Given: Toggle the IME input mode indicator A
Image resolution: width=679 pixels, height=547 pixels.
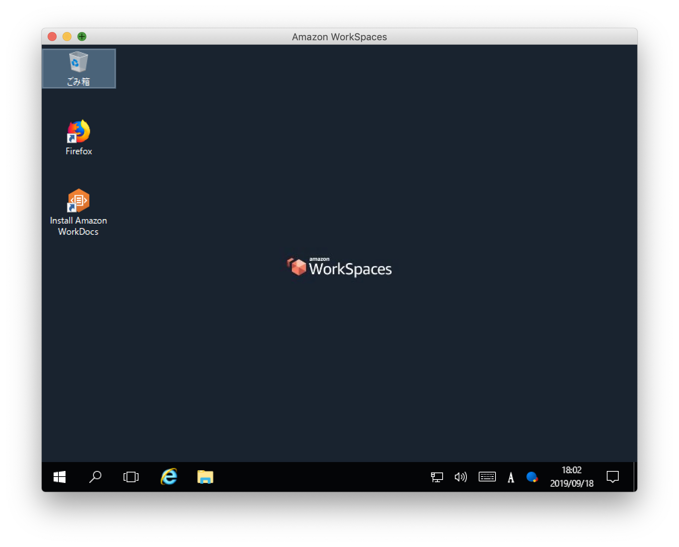Looking at the screenshot, I should (511, 477).
